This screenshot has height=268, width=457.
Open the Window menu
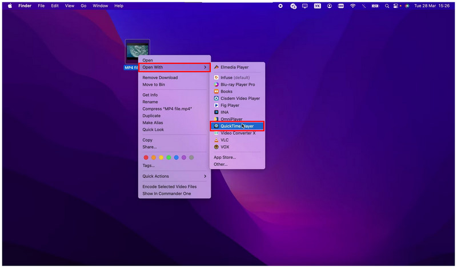(x=101, y=6)
